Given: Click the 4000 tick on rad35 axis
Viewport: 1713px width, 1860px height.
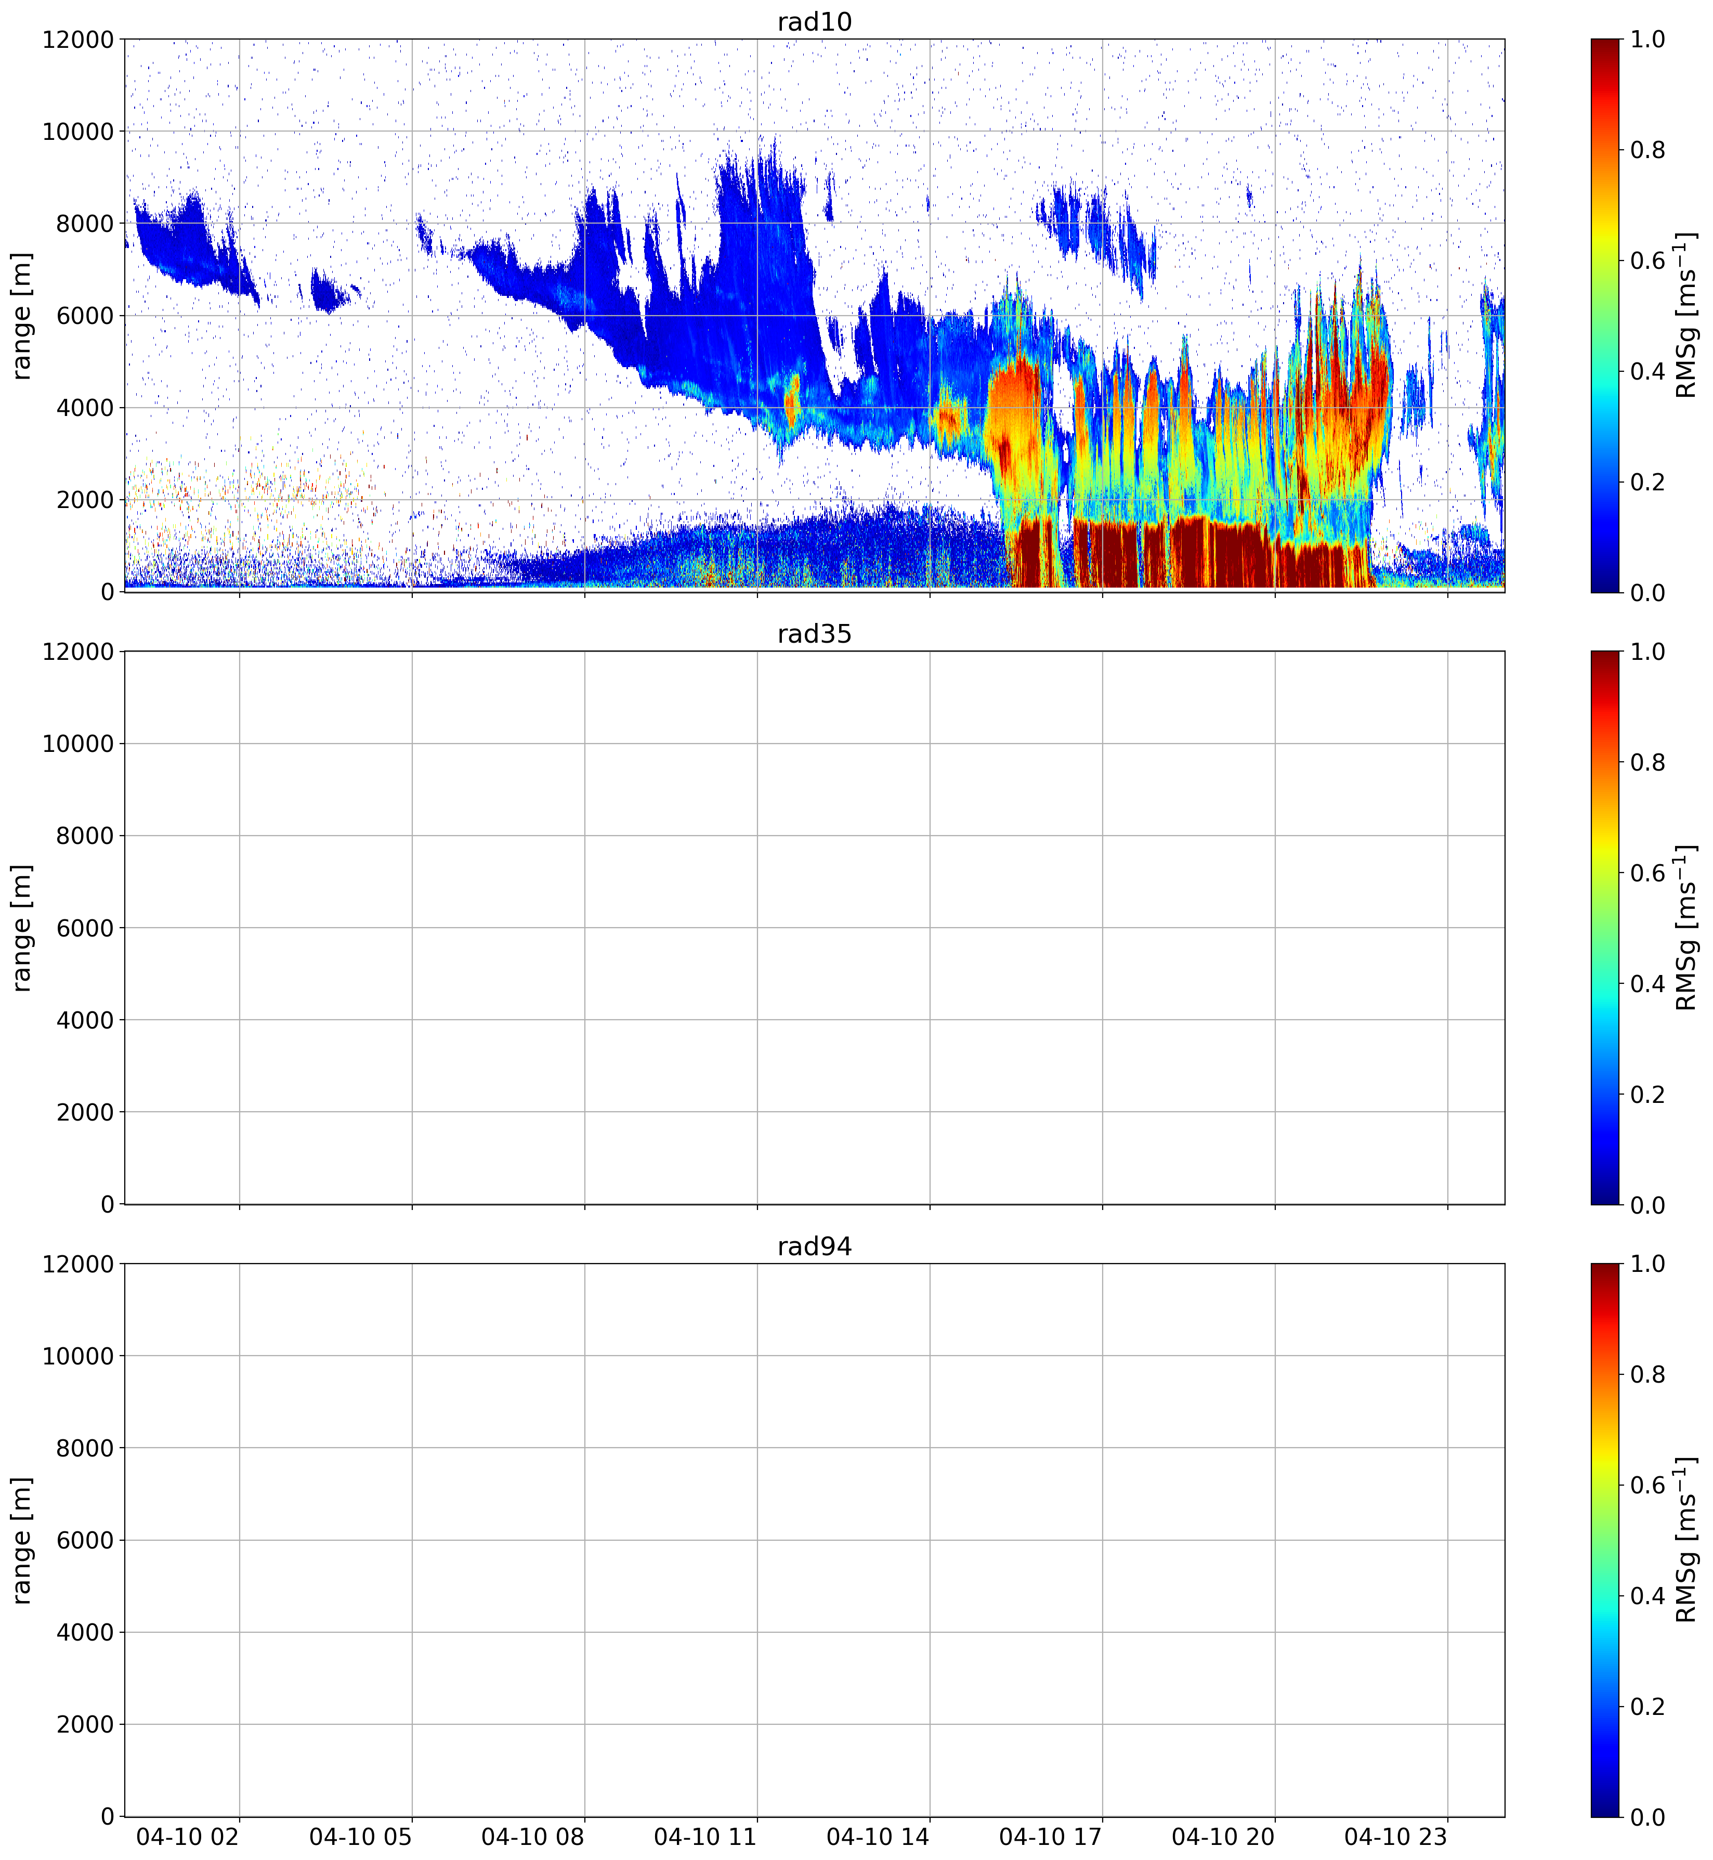Looking at the screenshot, I should (x=85, y=1020).
